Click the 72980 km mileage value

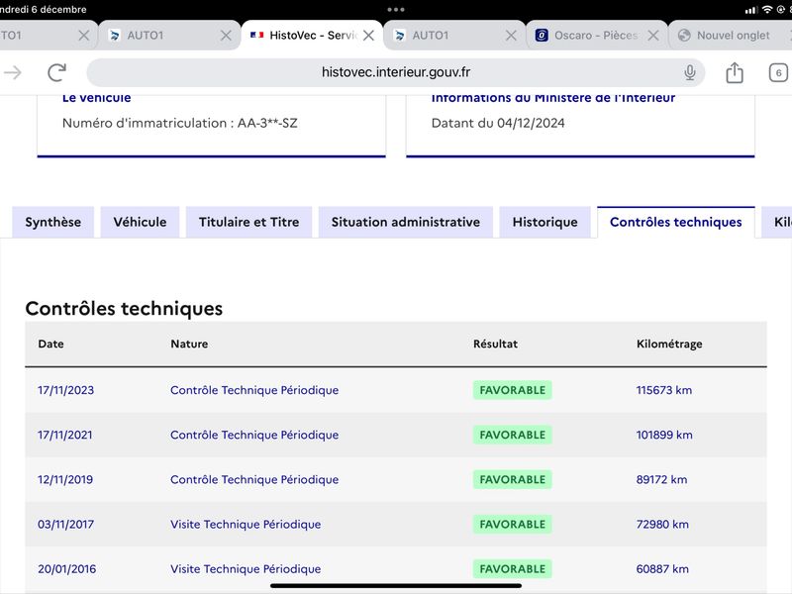pos(662,525)
